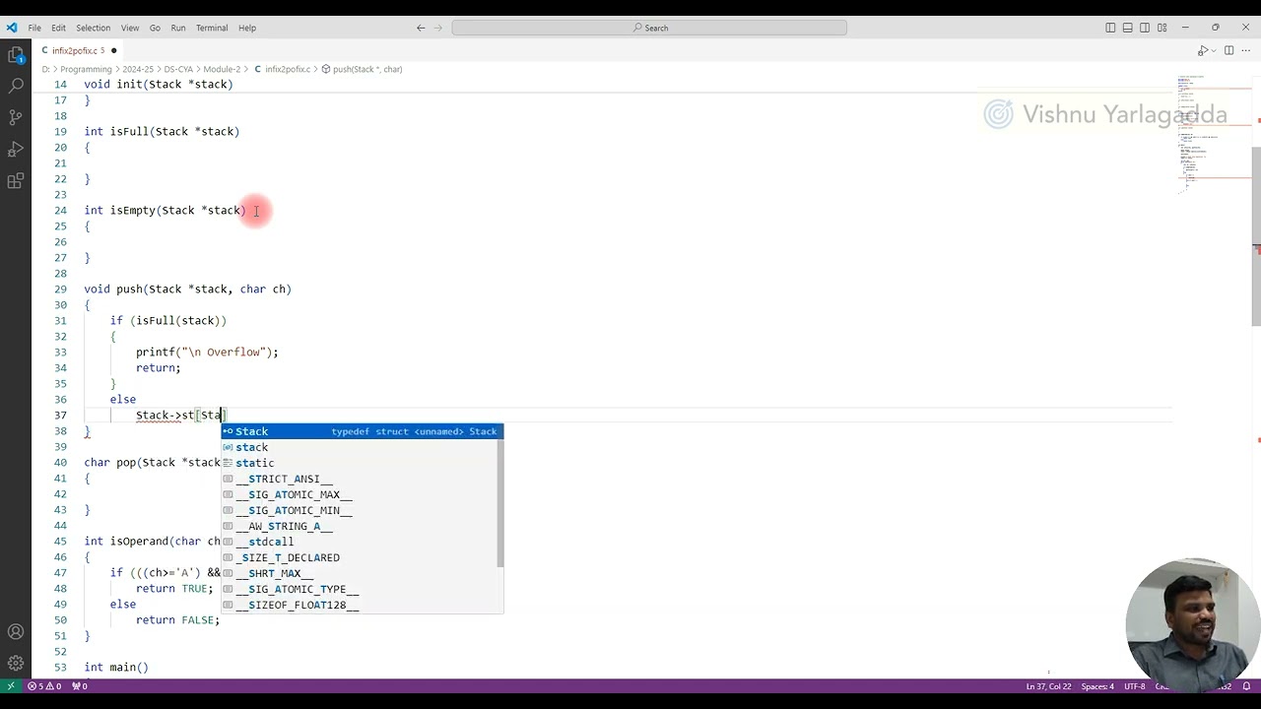Open the View menu

(x=130, y=28)
